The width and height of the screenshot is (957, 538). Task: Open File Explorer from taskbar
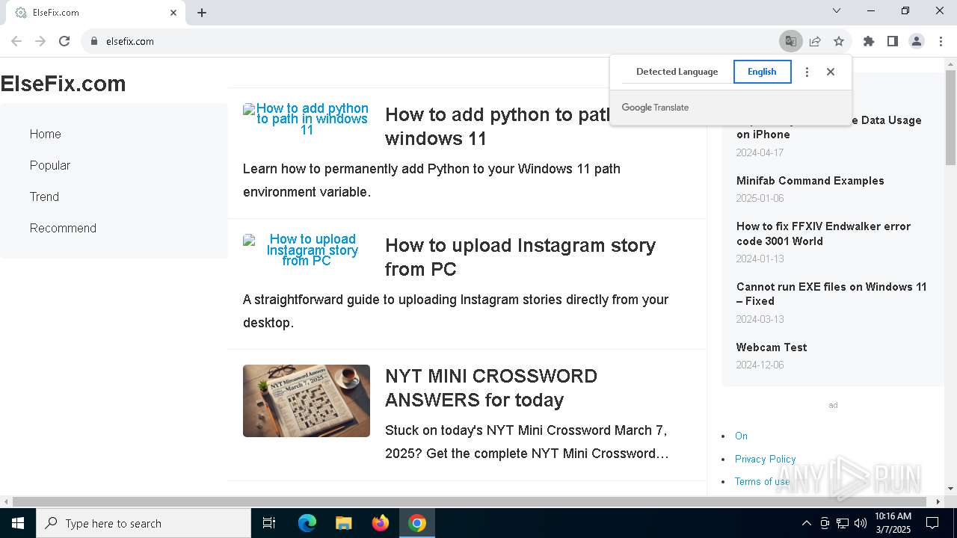pos(343,523)
